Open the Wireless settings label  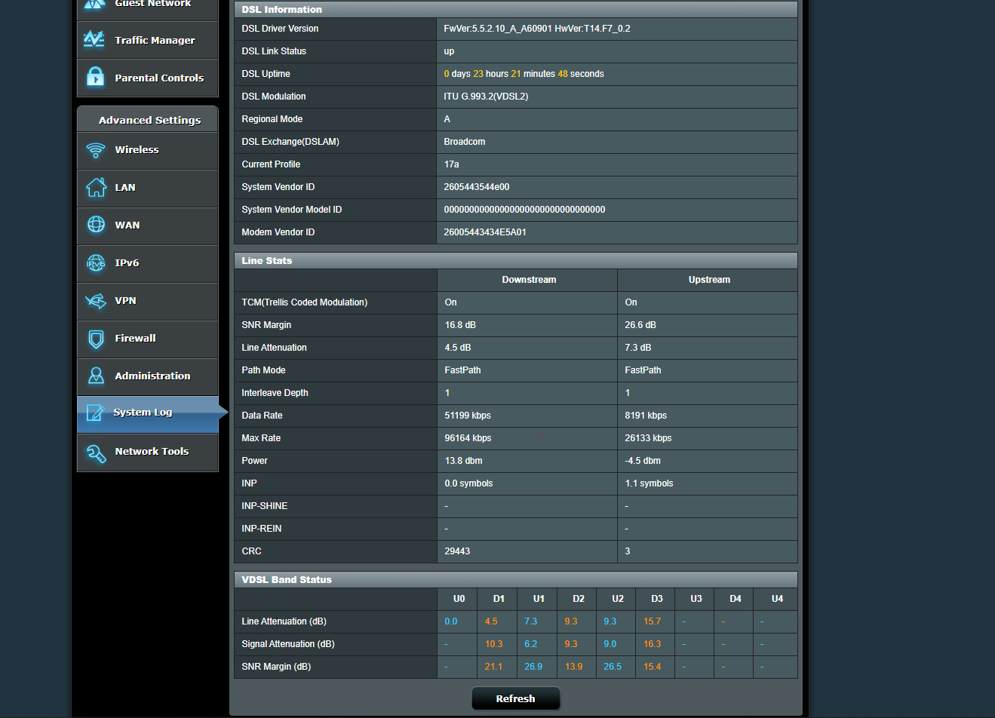click(x=137, y=150)
